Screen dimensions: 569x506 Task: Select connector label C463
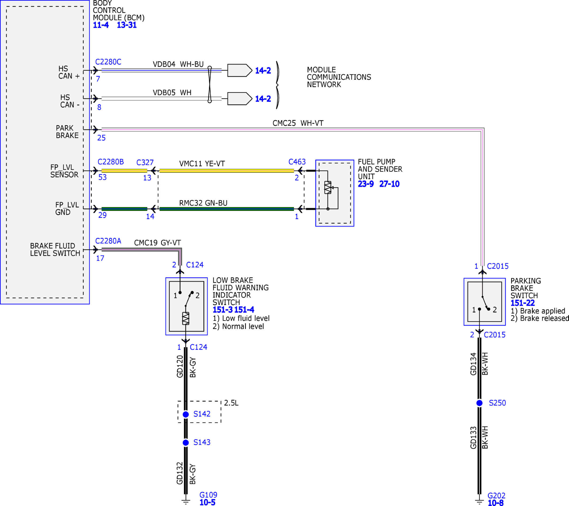(297, 162)
